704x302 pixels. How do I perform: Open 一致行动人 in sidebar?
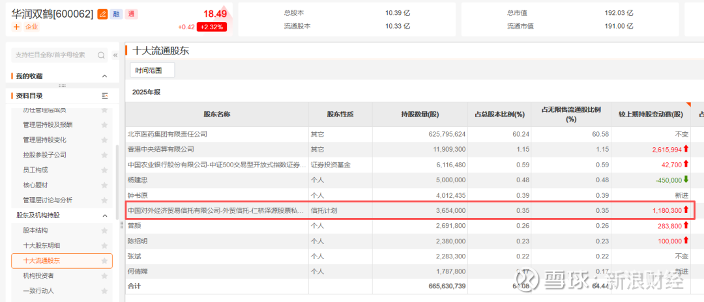38,291
